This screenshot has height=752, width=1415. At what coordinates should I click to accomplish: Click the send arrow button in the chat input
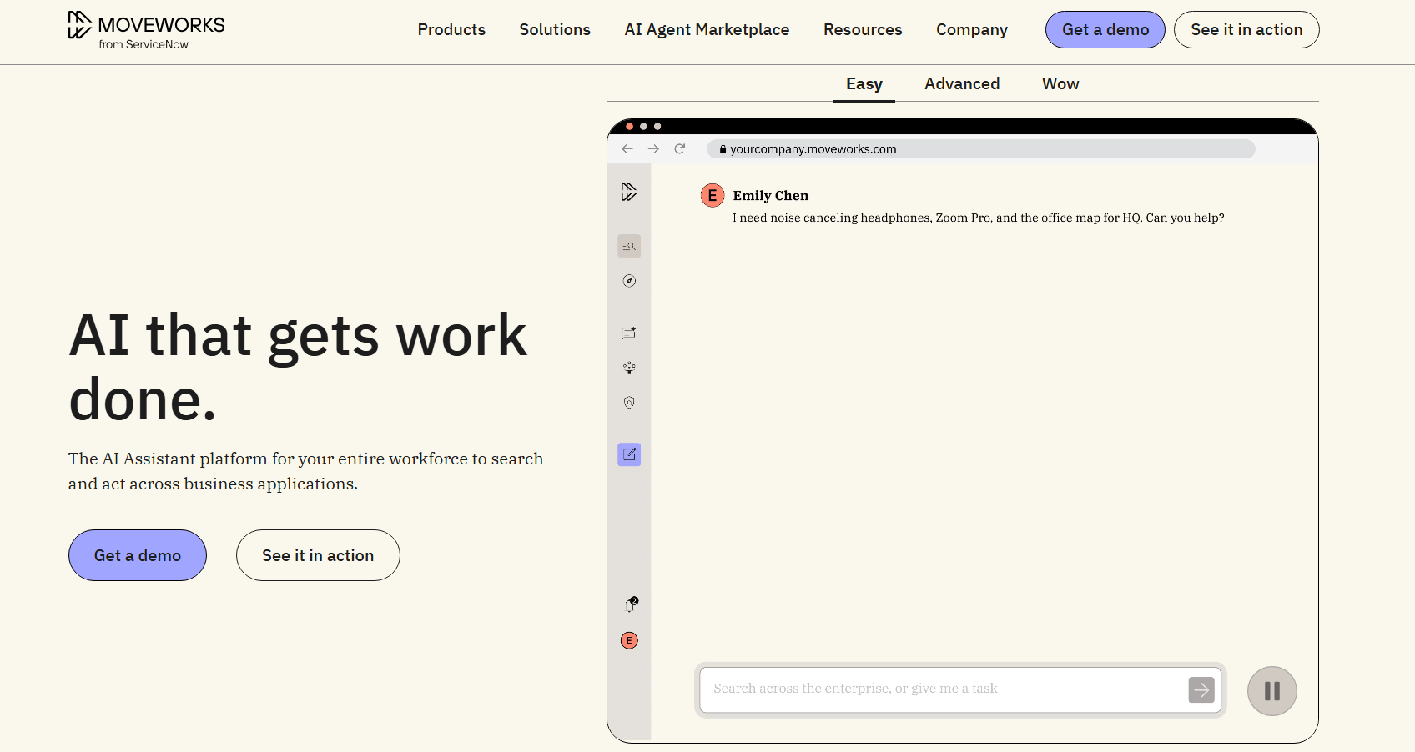tap(1201, 690)
